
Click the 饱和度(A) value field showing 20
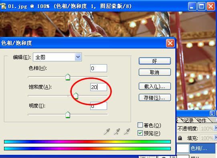coord(99,87)
